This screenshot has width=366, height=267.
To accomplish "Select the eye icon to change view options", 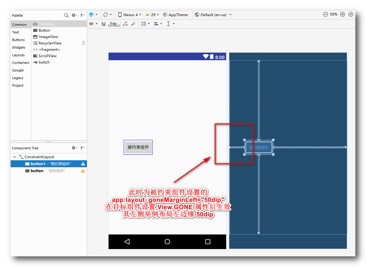I will (x=91, y=23).
